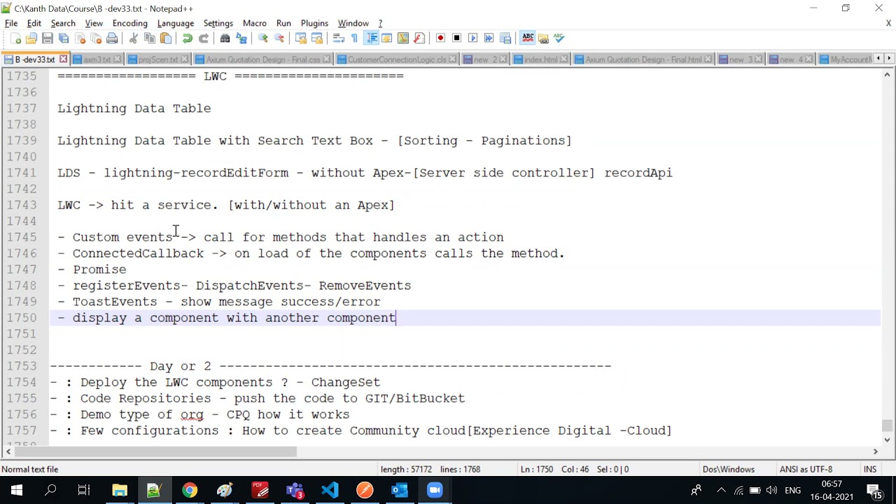Screen dimensions: 896x504
Task: Switch to the index.html tab
Action: click(540, 59)
